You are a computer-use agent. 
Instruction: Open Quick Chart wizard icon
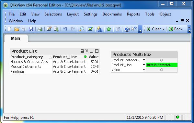point(100,29)
